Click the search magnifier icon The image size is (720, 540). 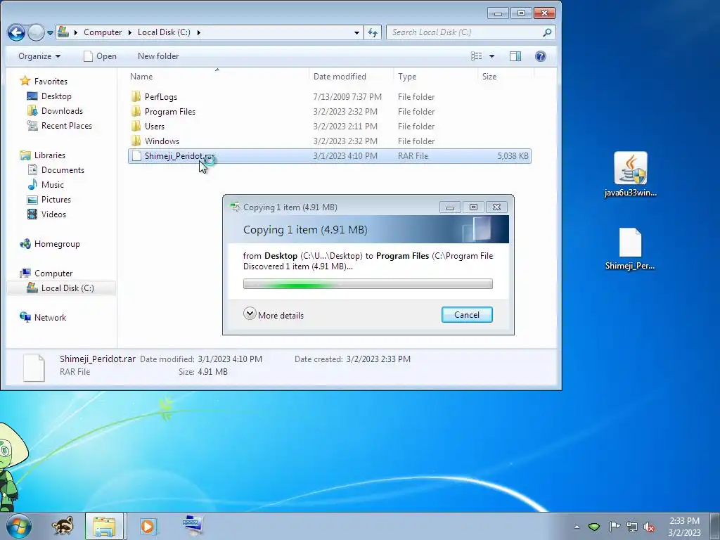point(547,32)
